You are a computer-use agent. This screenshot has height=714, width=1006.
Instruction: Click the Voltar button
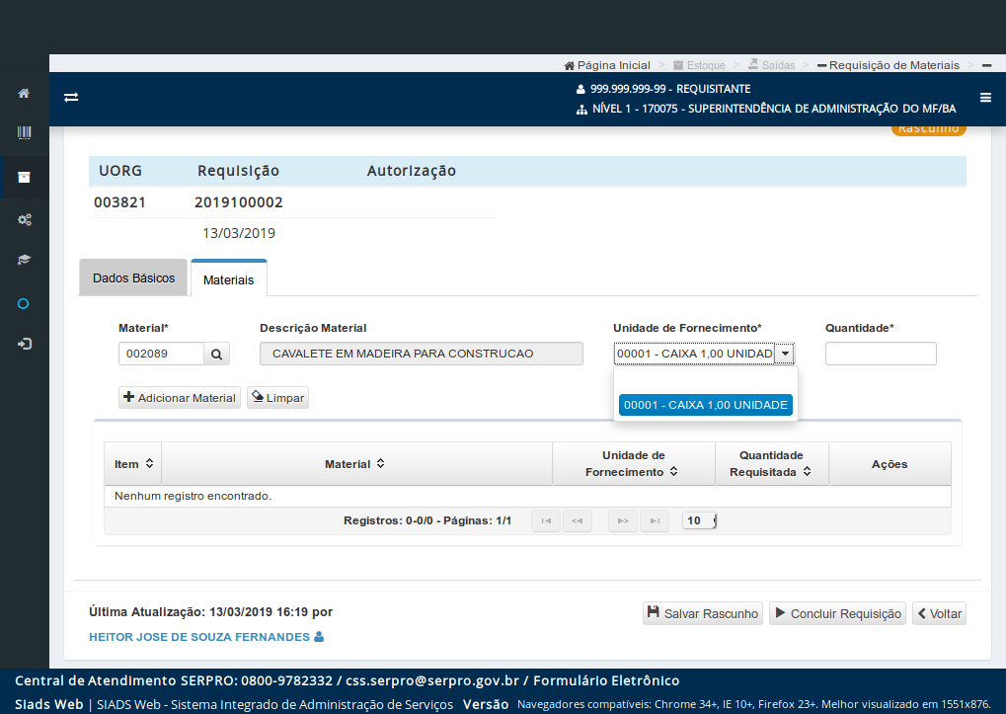coord(939,613)
